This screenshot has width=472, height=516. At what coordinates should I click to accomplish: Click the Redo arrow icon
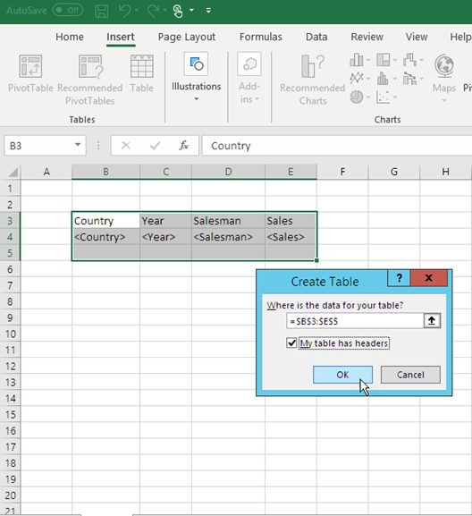pos(153,11)
